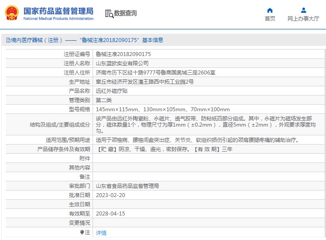326x240 pixels.
Task: Click the 审批部门 row label
Action: [x=79, y=186]
